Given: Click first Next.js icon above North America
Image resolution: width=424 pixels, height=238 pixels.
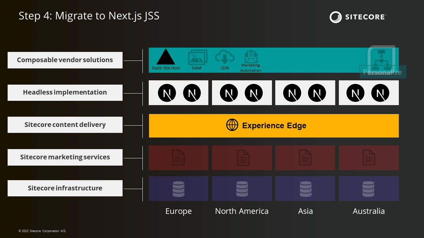Looking at the screenshot, I should (x=229, y=93).
